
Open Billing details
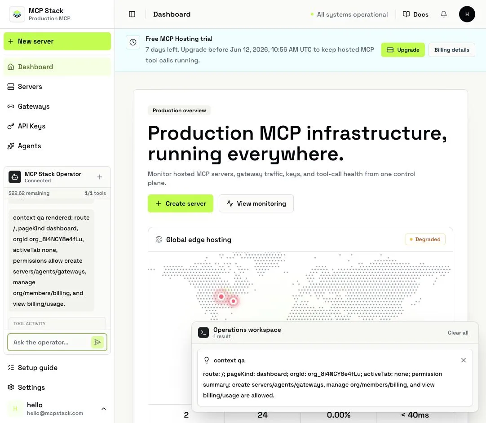tap(451, 50)
